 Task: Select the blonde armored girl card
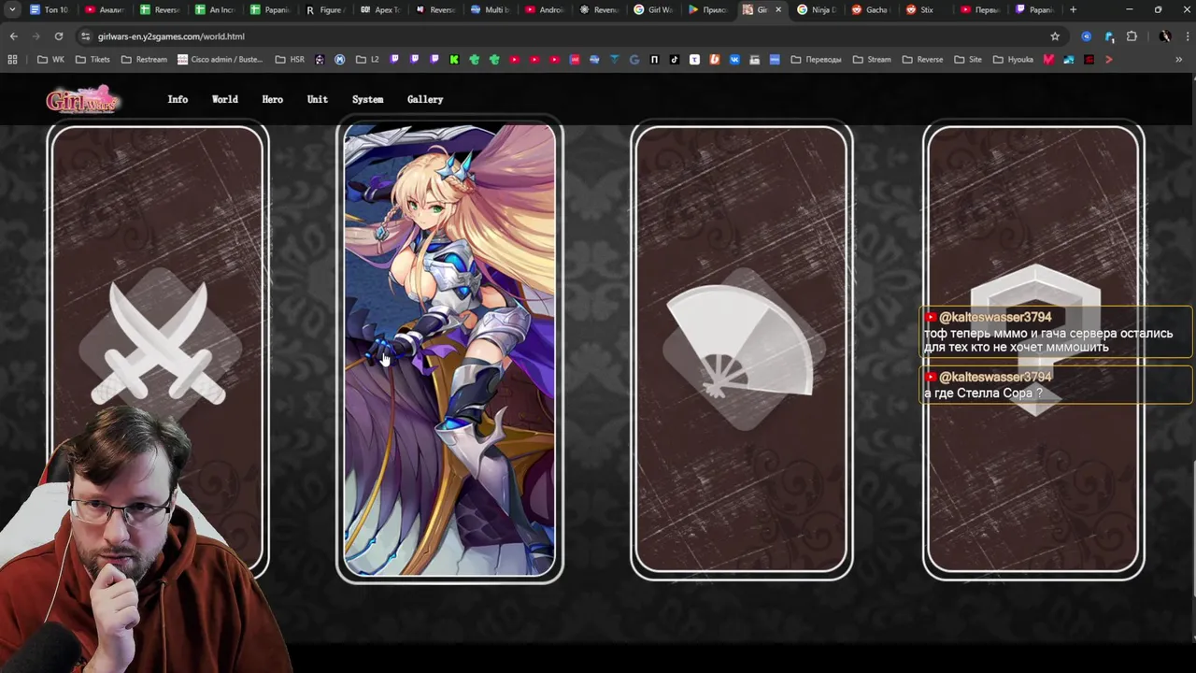[449, 351]
